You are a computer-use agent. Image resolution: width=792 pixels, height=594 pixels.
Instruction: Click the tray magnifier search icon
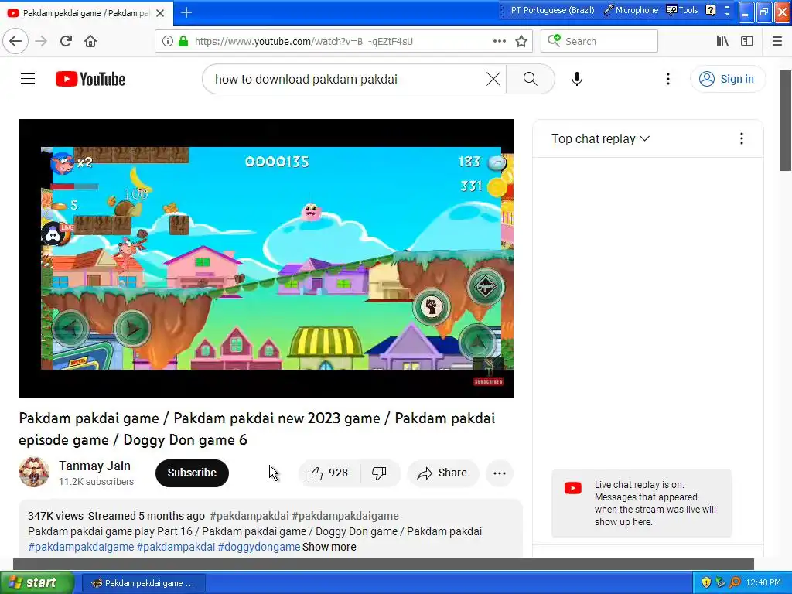pyautogui.click(x=735, y=582)
